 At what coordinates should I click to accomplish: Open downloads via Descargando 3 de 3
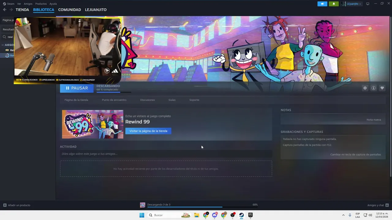(x=159, y=205)
